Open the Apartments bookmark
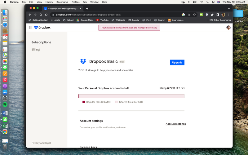This screenshot has width=248, height=155. [x=175, y=20]
